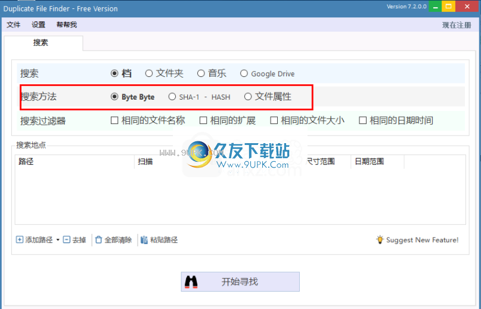Image resolution: width=481 pixels, height=309 pixels.
Task: Enable 相同的扩展 filter checkbox
Action: point(203,120)
